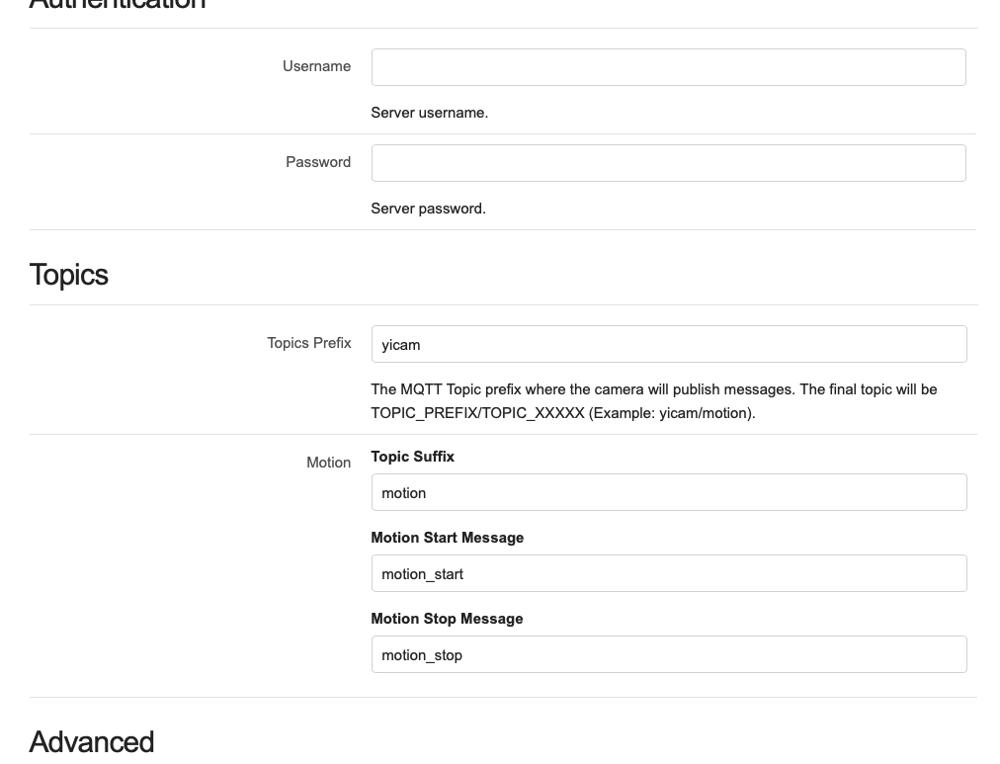Focus the Motion Stop Message input

tap(668, 654)
